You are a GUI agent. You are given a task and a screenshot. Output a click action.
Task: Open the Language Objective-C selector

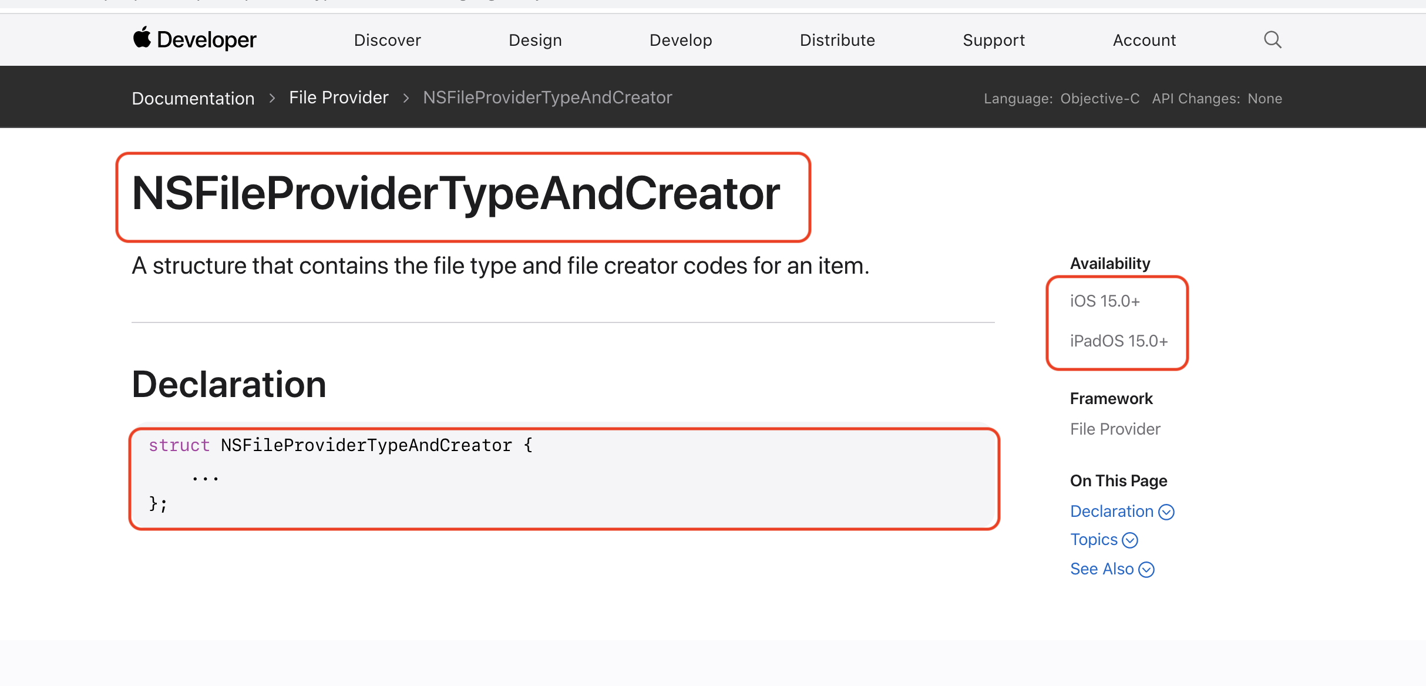pyautogui.click(x=1099, y=99)
